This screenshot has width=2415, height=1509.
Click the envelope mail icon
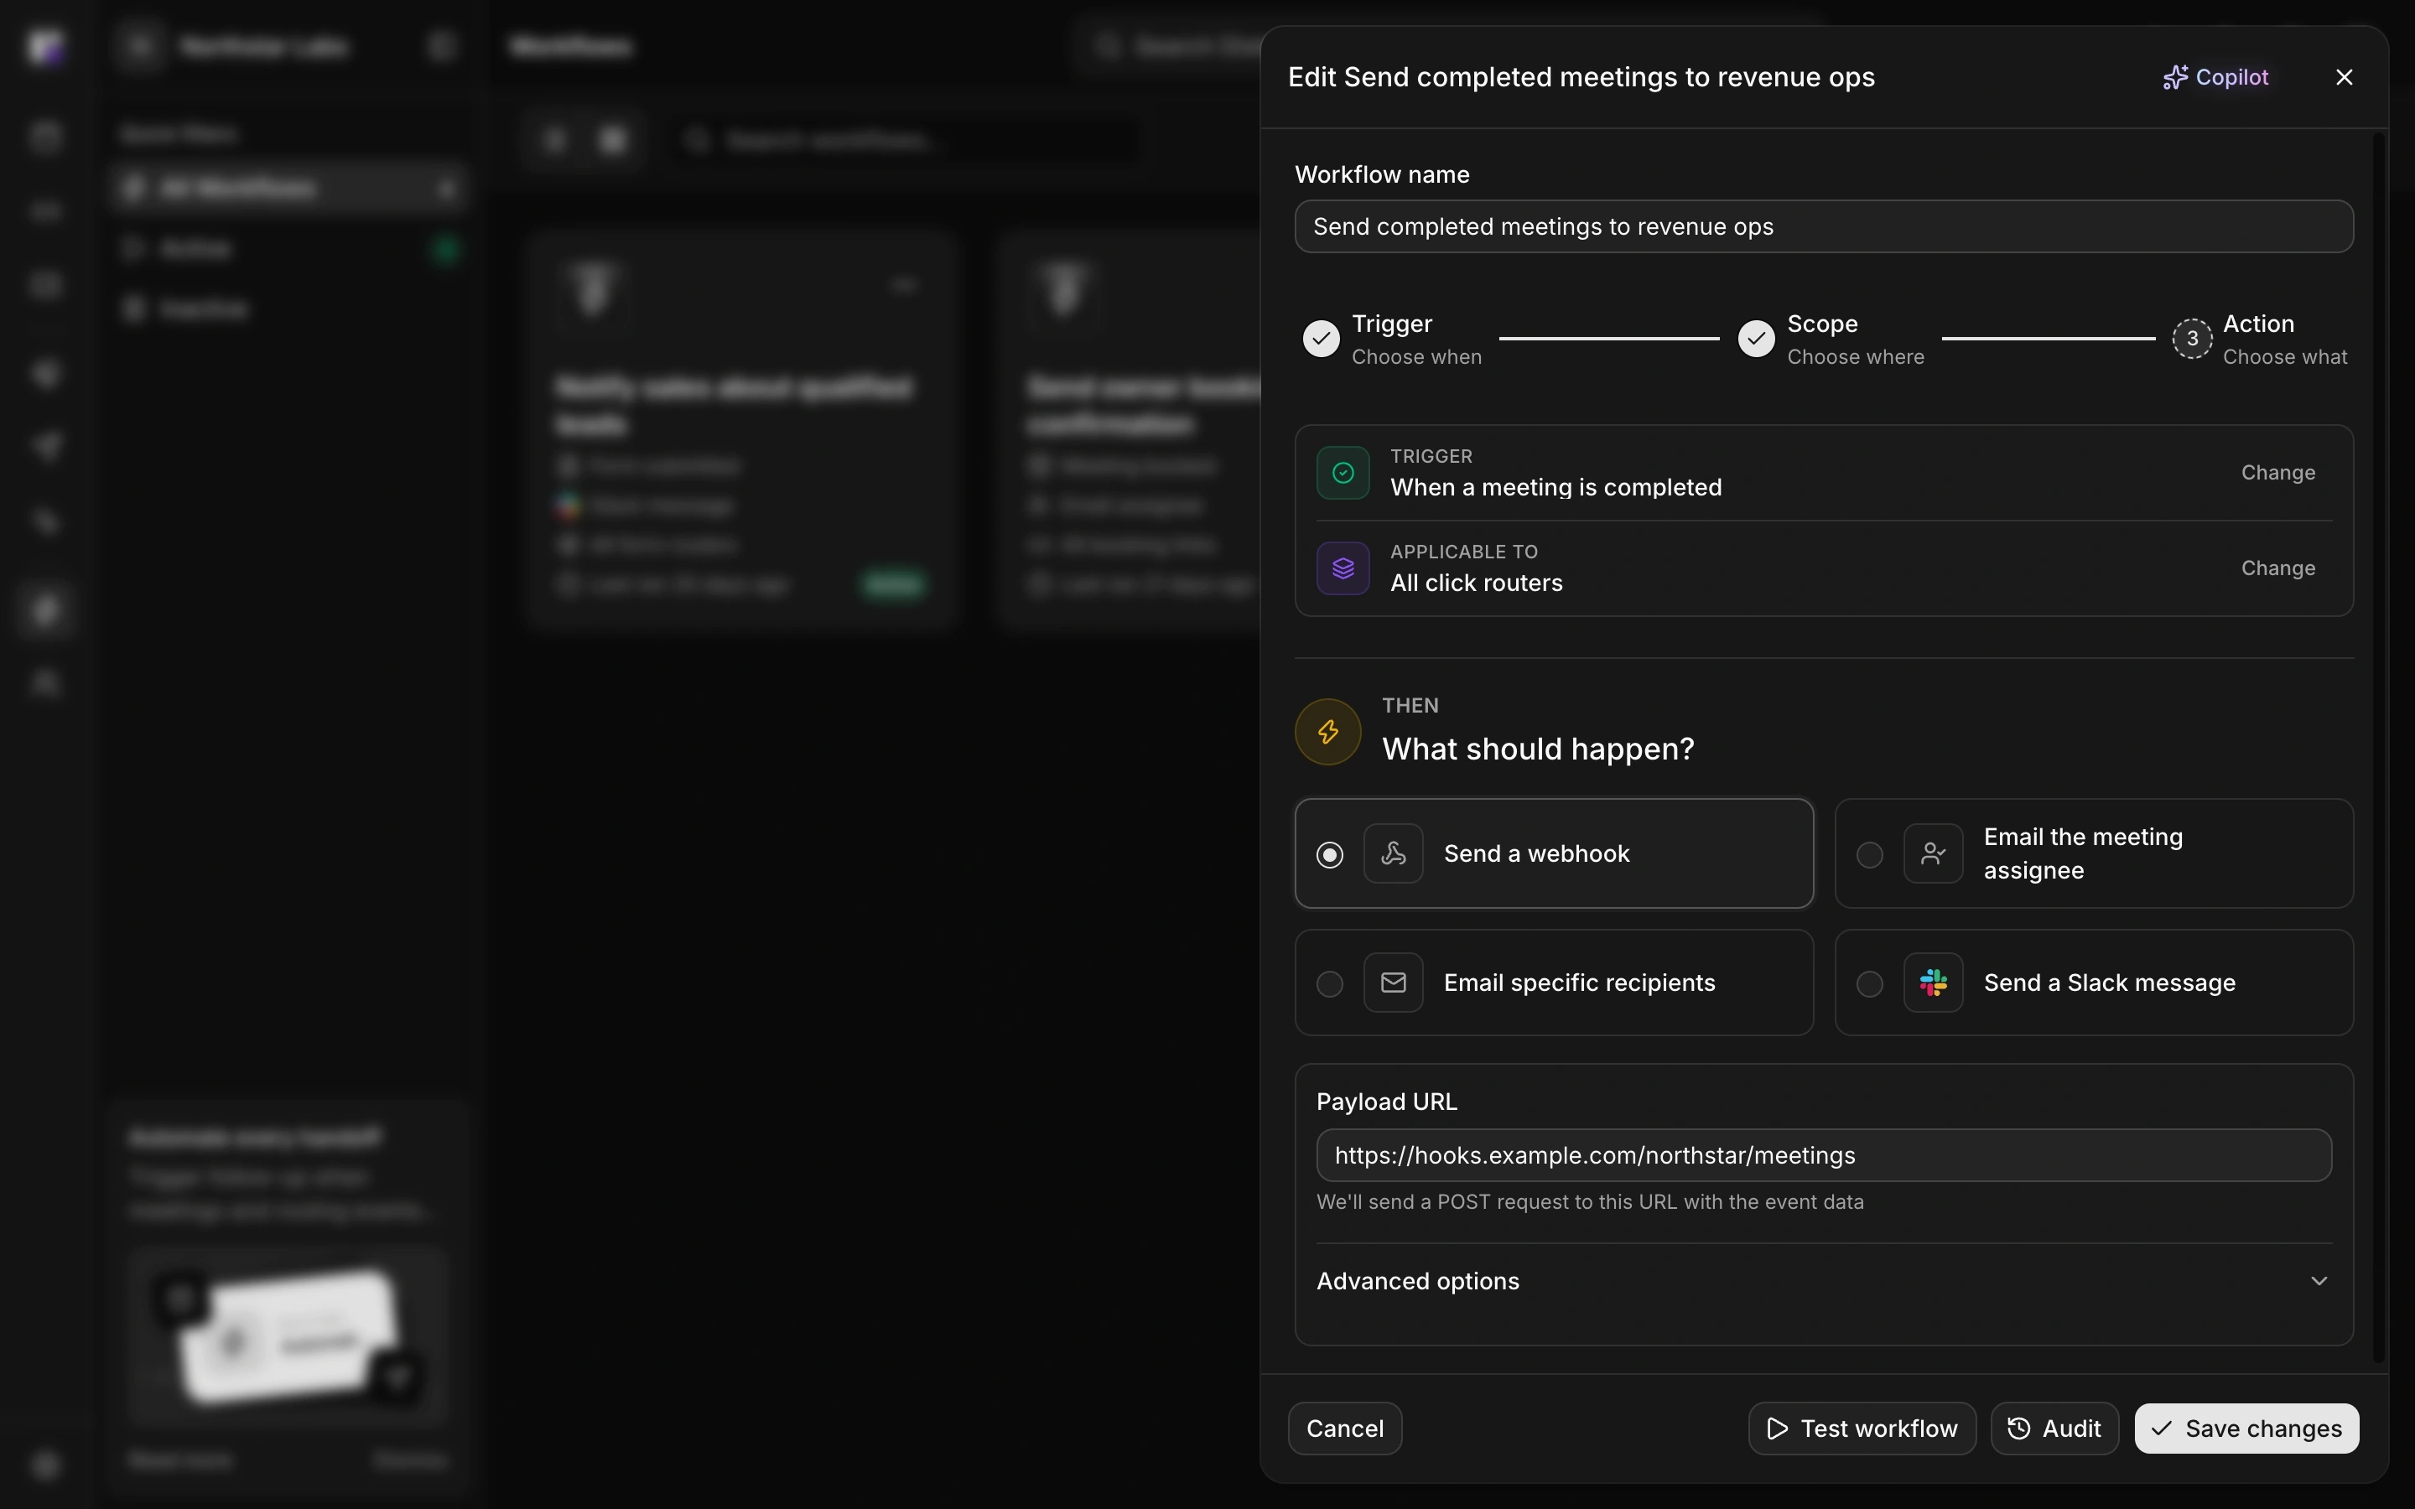pos(1393,983)
